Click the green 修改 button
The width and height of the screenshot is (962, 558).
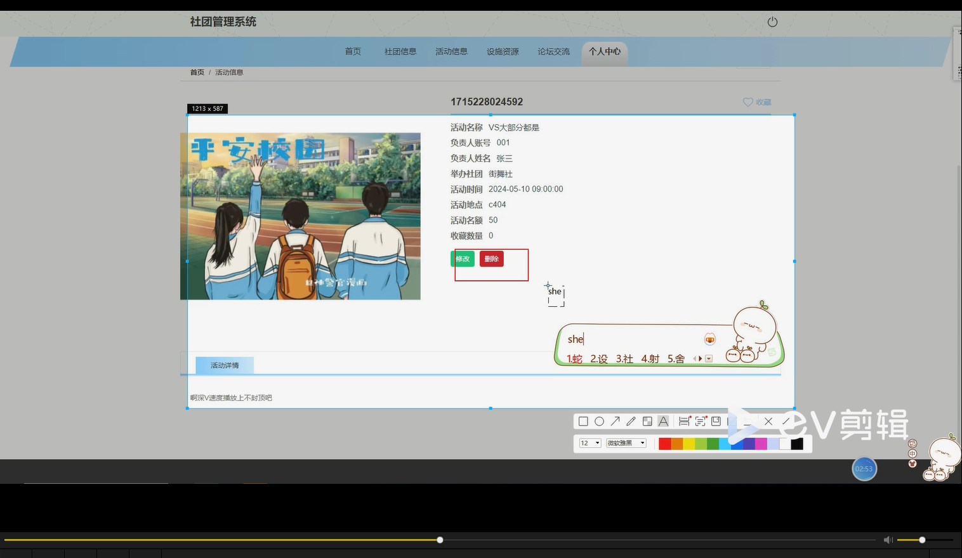[463, 259]
